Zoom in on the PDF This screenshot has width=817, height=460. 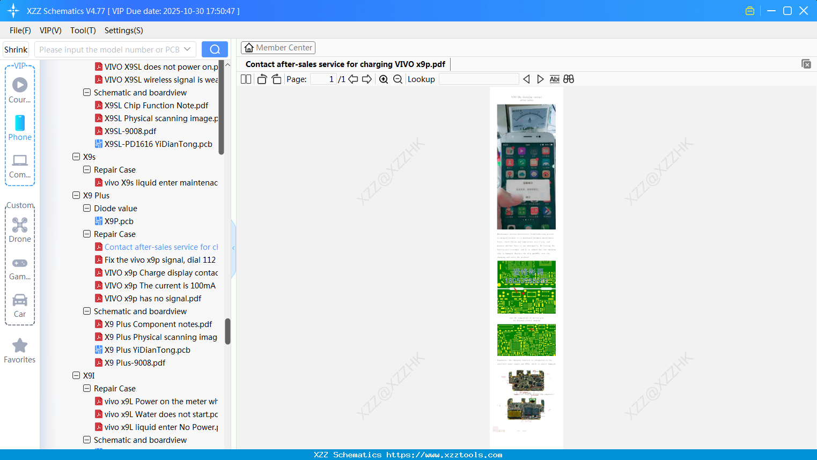pyautogui.click(x=384, y=79)
